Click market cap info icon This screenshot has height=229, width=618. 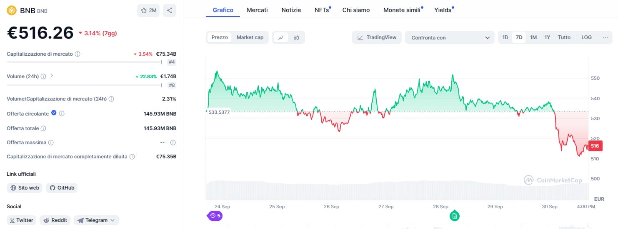(x=78, y=54)
